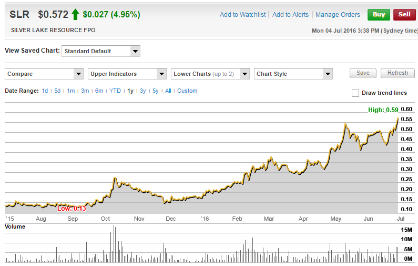
Task: Expand the Compare dropdown
Action: click(x=44, y=74)
